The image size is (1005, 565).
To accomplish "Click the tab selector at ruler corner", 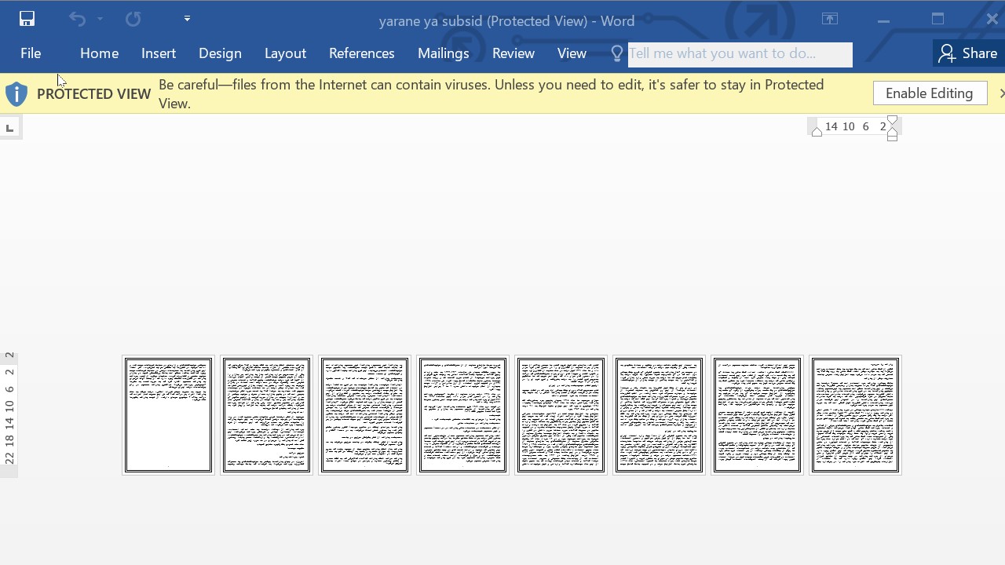I will 9,128.
